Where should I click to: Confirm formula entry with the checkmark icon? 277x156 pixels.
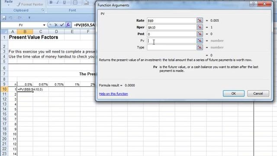point(62,25)
